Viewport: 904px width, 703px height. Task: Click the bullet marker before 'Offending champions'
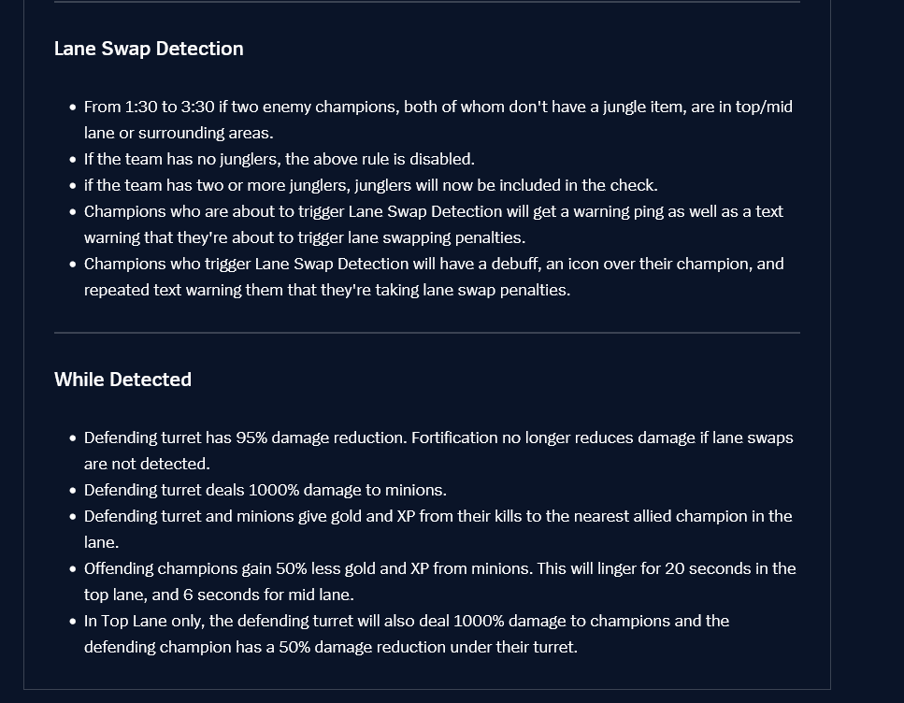pos(73,569)
